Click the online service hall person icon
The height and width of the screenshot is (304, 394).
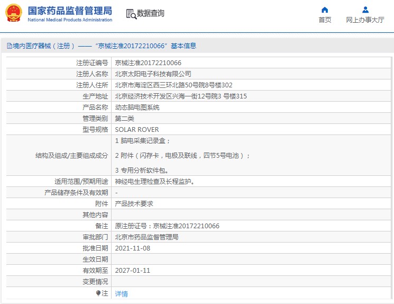tap(365, 10)
